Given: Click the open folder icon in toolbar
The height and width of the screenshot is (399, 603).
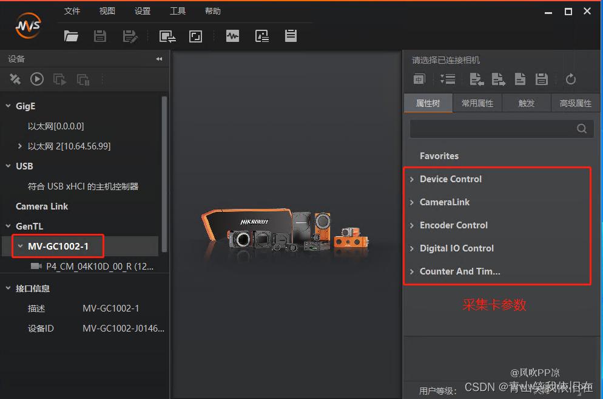Looking at the screenshot, I should pos(72,36).
